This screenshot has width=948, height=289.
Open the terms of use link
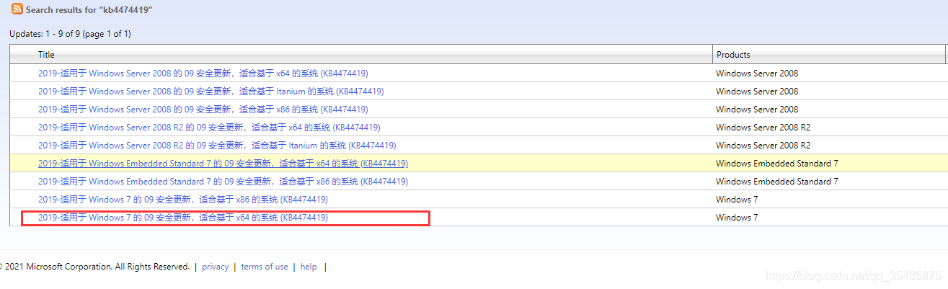click(x=265, y=267)
